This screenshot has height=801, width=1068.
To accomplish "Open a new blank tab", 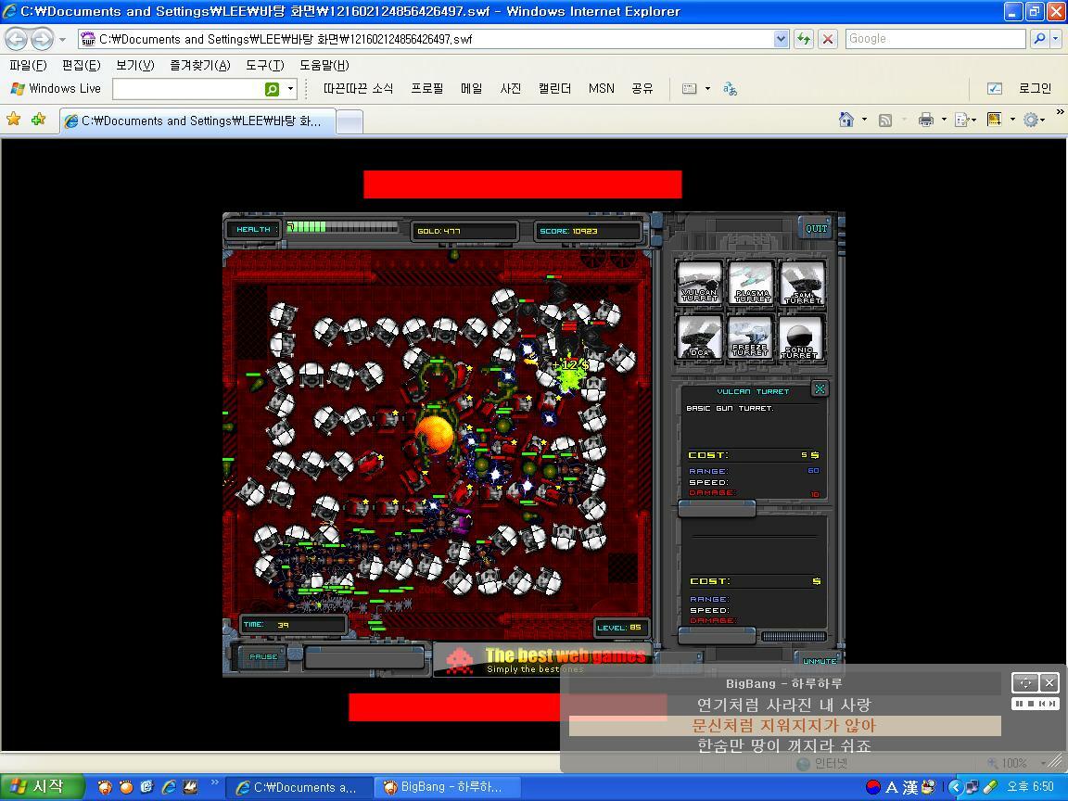I will coord(350,122).
